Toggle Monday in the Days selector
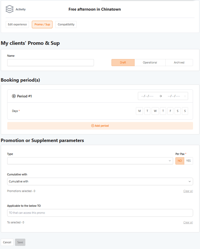The height and width of the screenshot is (249, 200). [x=139, y=111]
